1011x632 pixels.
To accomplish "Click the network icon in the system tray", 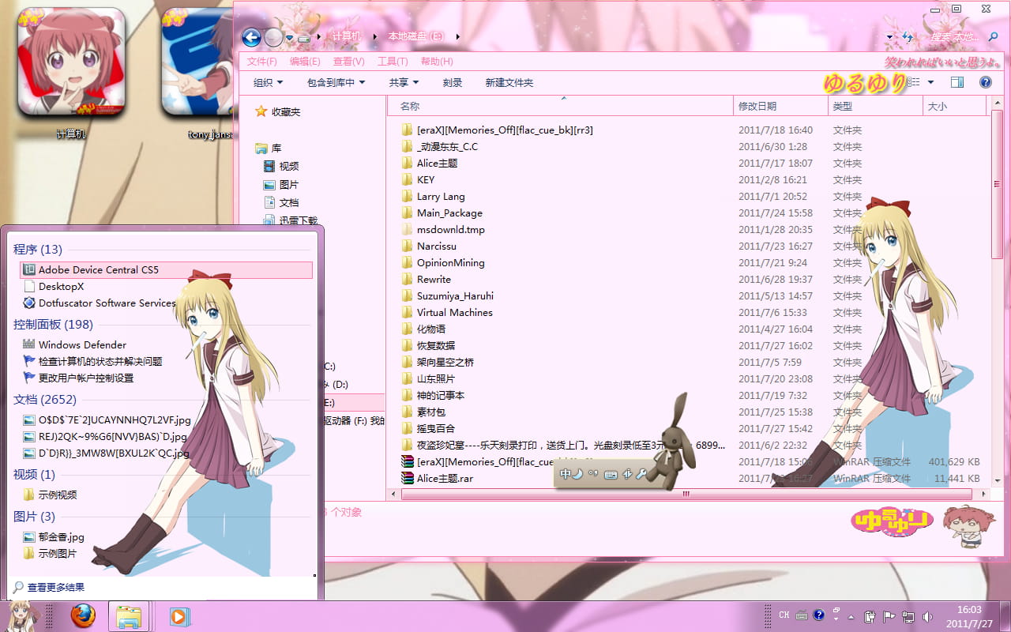I will click(x=908, y=615).
